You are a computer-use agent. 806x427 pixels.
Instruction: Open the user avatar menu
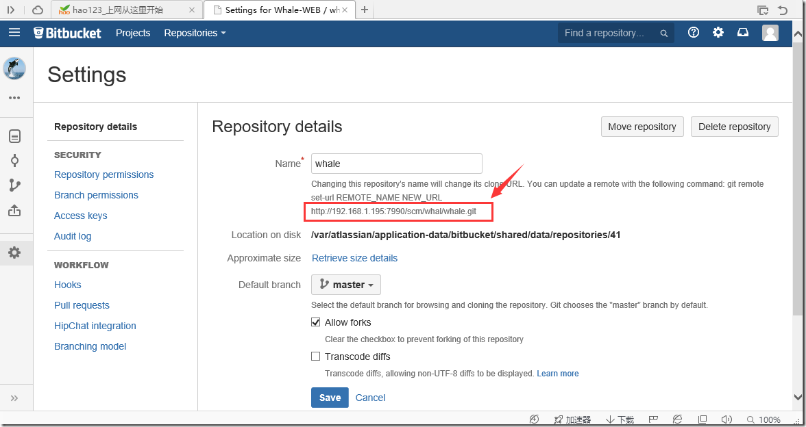point(770,33)
